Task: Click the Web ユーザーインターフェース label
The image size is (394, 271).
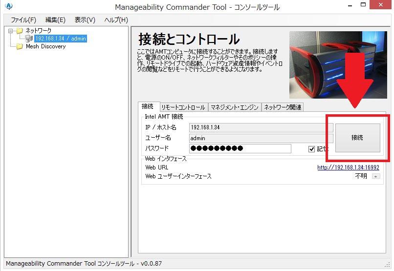Action: pos(178,176)
